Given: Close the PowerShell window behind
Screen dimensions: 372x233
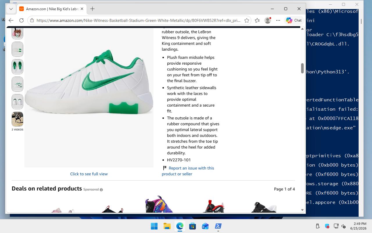Looking at the screenshot, I should tap(357, 4).
